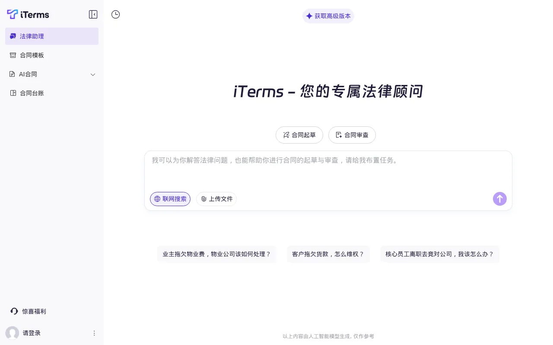
Task: Open the AI合同 sidebar item
Action: (x=52, y=74)
